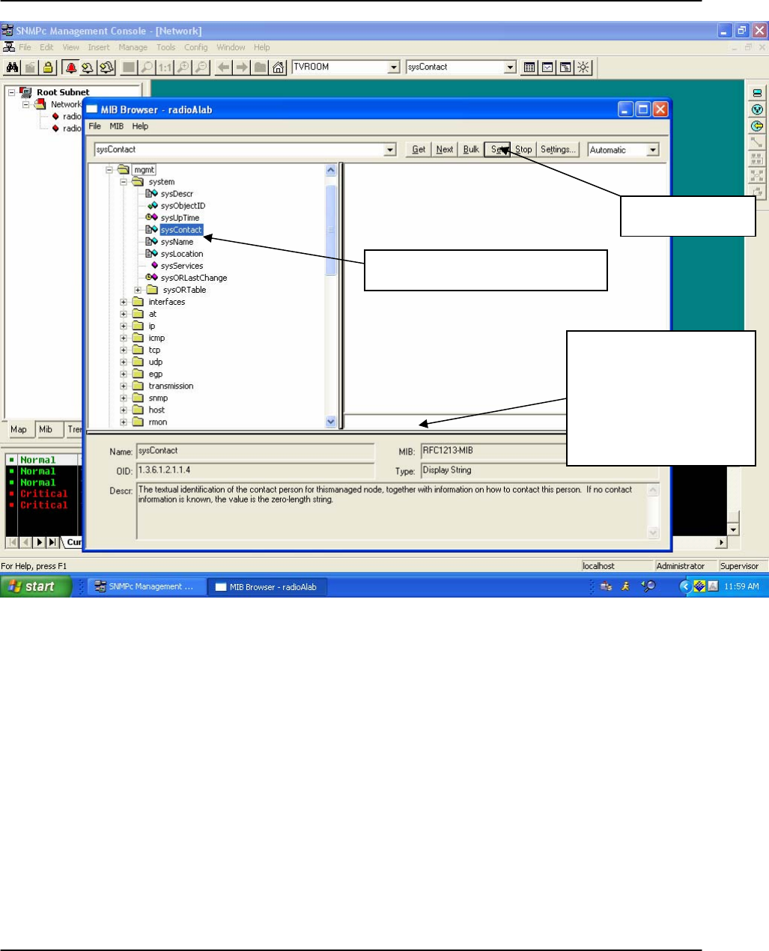The width and height of the screenshot is (769, 951).
Task: Click scroll-down arrow of MIB tree scrollbar
Action: (331, 422)
